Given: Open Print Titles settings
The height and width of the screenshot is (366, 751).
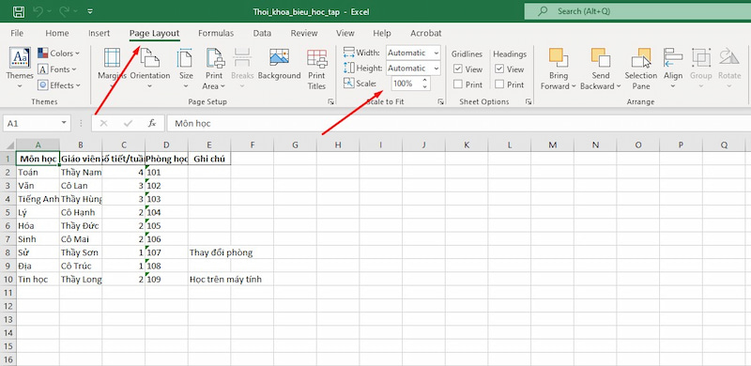Looking at the screenshot, I should (316, 69).
